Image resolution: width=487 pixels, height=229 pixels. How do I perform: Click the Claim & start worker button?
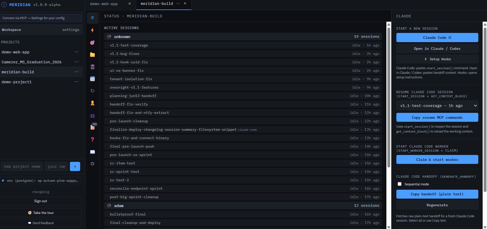coord(437,160)
